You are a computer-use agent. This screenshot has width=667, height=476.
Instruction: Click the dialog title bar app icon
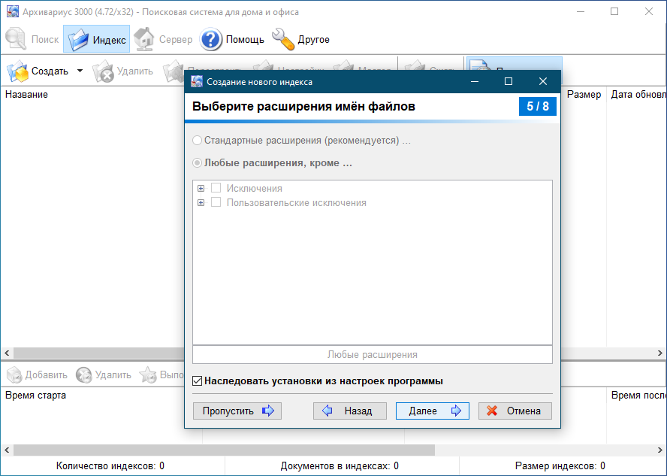(197, 81)
